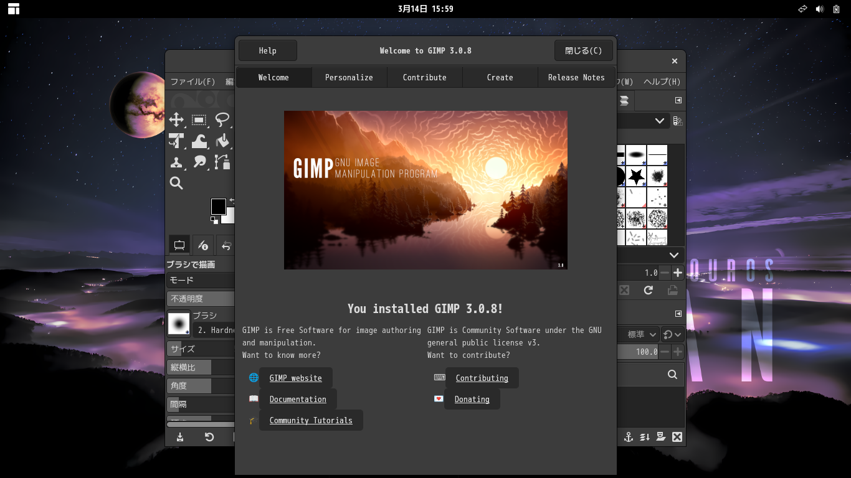
Task: Select the Move tool in the toolbox
Action: pos(176,120)
